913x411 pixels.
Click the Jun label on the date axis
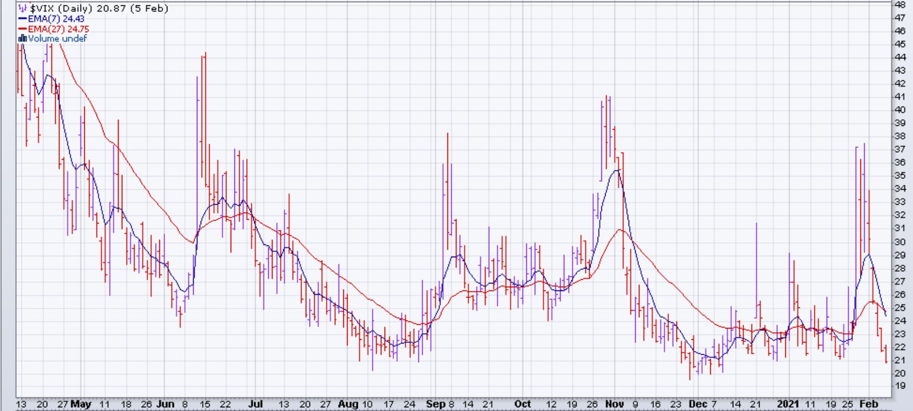coord(166,404)
